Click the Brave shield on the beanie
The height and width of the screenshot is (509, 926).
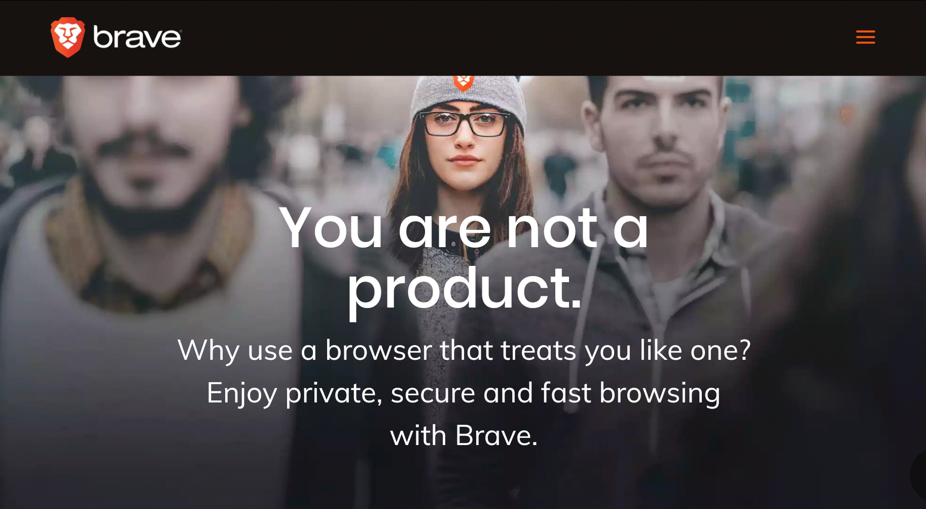point(463,82)
